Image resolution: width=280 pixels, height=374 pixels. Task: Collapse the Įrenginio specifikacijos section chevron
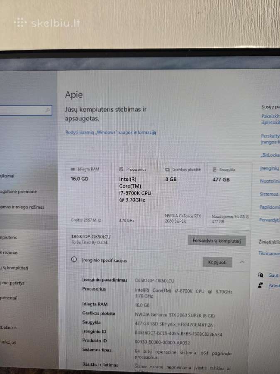tap(242, 262)
